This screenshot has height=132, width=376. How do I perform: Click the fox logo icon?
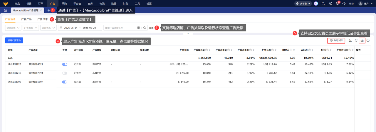[x=5, y=4]
